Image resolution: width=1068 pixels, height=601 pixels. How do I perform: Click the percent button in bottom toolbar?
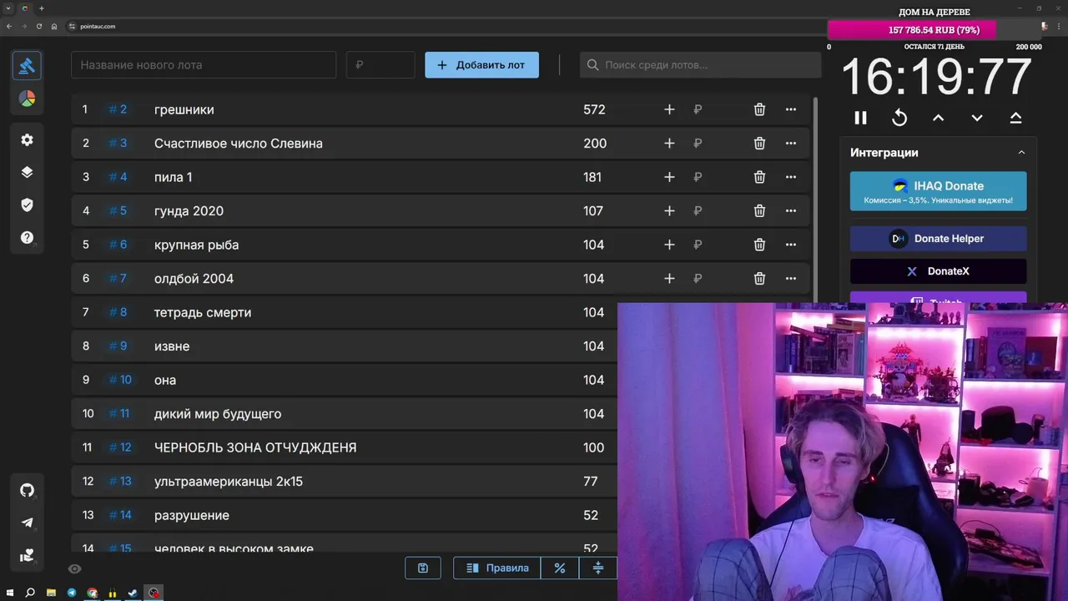coord(560,568)
